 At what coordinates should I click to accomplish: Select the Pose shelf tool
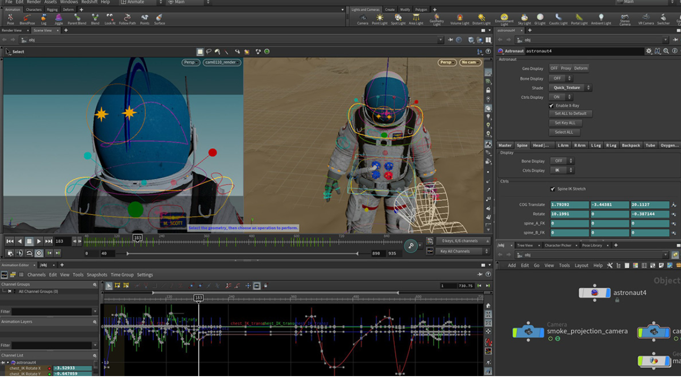tap(10, 19)
